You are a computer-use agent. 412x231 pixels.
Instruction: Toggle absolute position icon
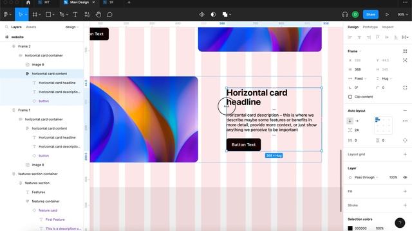405,60
